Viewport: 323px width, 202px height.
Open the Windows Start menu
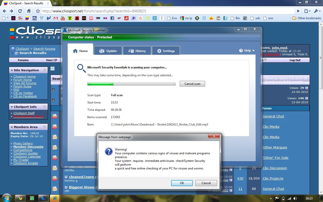(x=7, y=198)
